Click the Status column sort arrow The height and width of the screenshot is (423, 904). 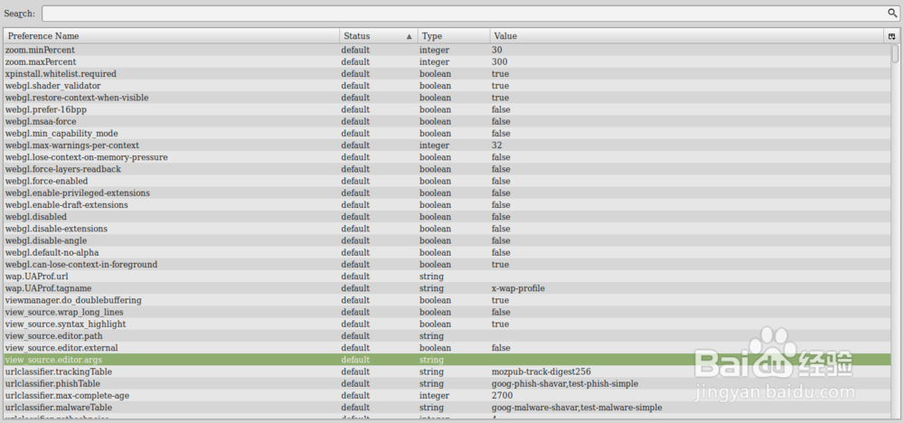[x=409, y=36]
